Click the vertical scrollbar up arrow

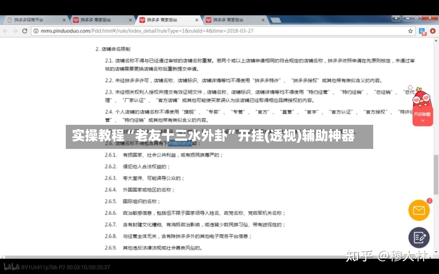click(x=436, y=41)
